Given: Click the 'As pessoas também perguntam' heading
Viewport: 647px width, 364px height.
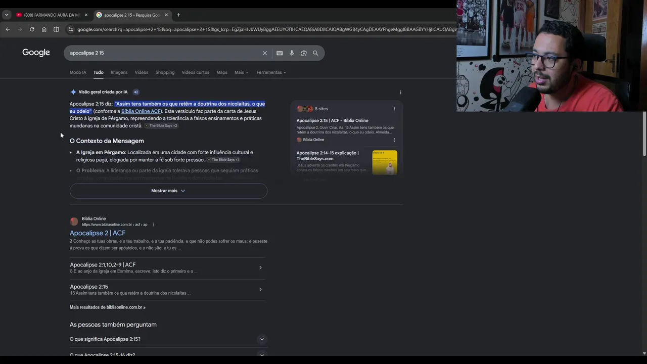Looking at the screenshot, I should tap(113, 325).
